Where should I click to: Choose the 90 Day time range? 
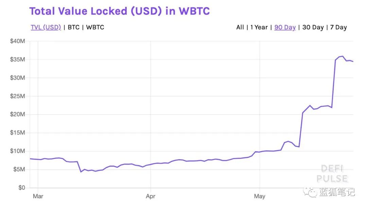(285, 27)
